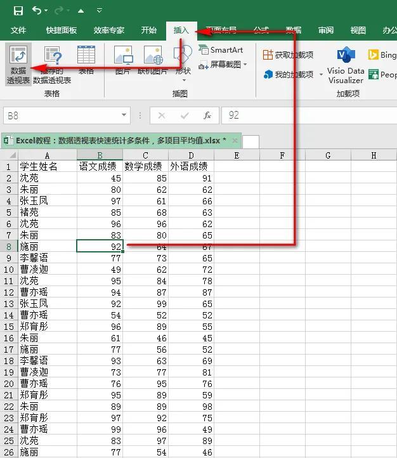Click the Undo arrow icon

pyautogui.click(x=37, y=11)
